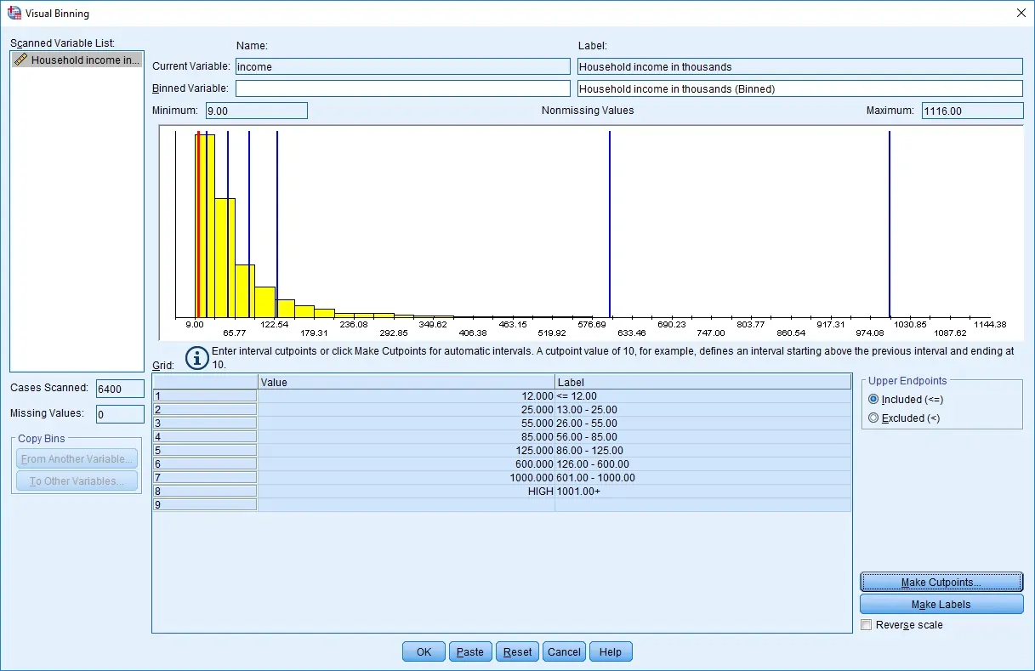Image resolution: width=1035 pixels, height=671 pixels.
Task: Edit the binned variable label field
Action: click(x=799, y=88)
